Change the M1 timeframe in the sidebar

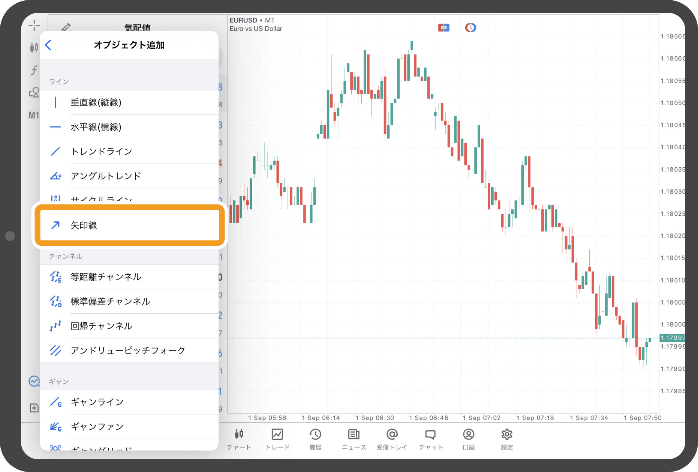[x=33, y=115]
